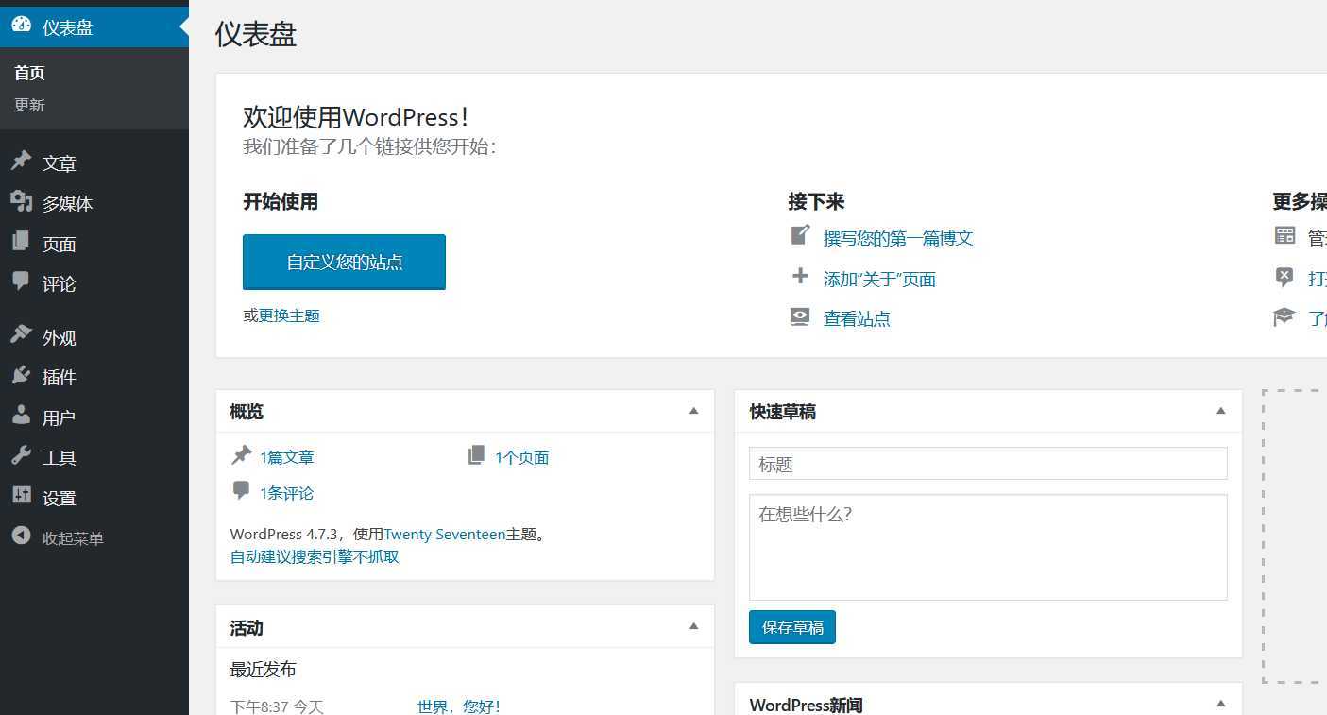Open the 仪表盘 sidebar menu

[94, 27]
